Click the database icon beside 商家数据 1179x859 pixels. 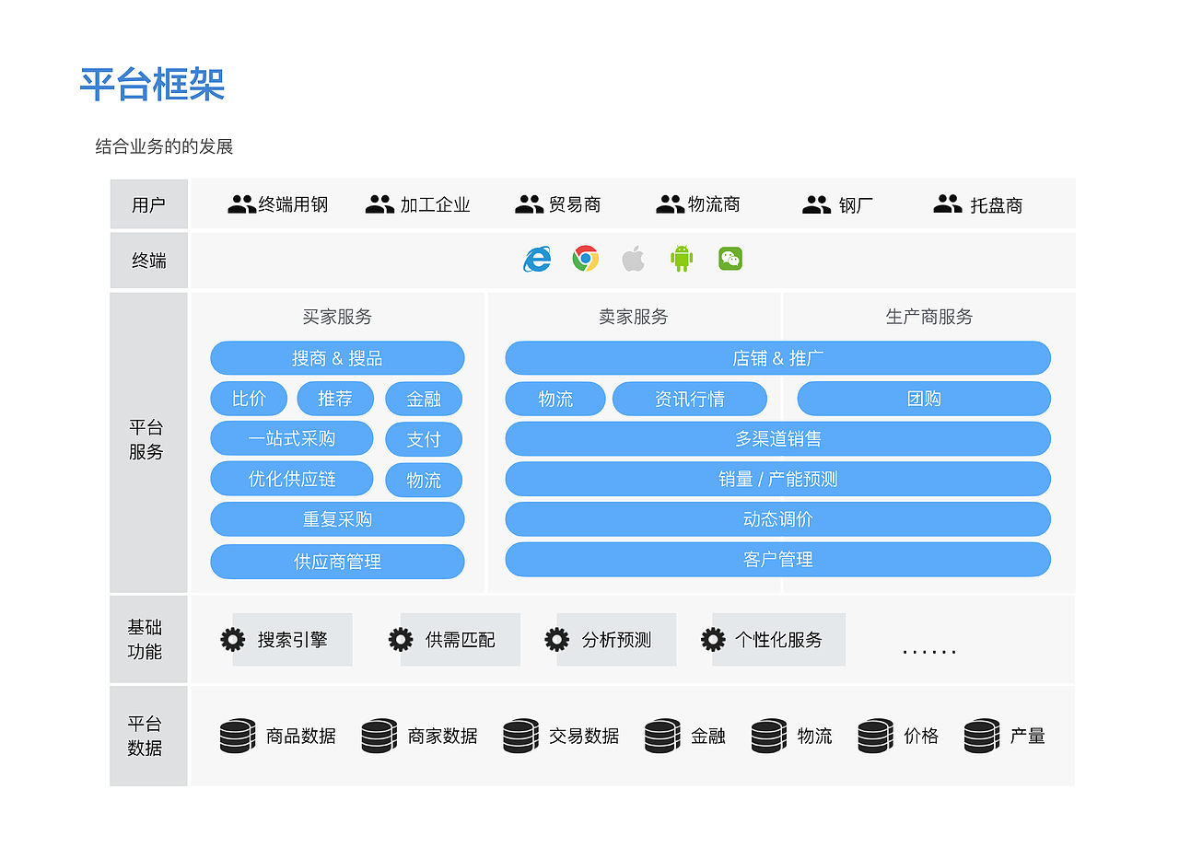coord(379,736)
